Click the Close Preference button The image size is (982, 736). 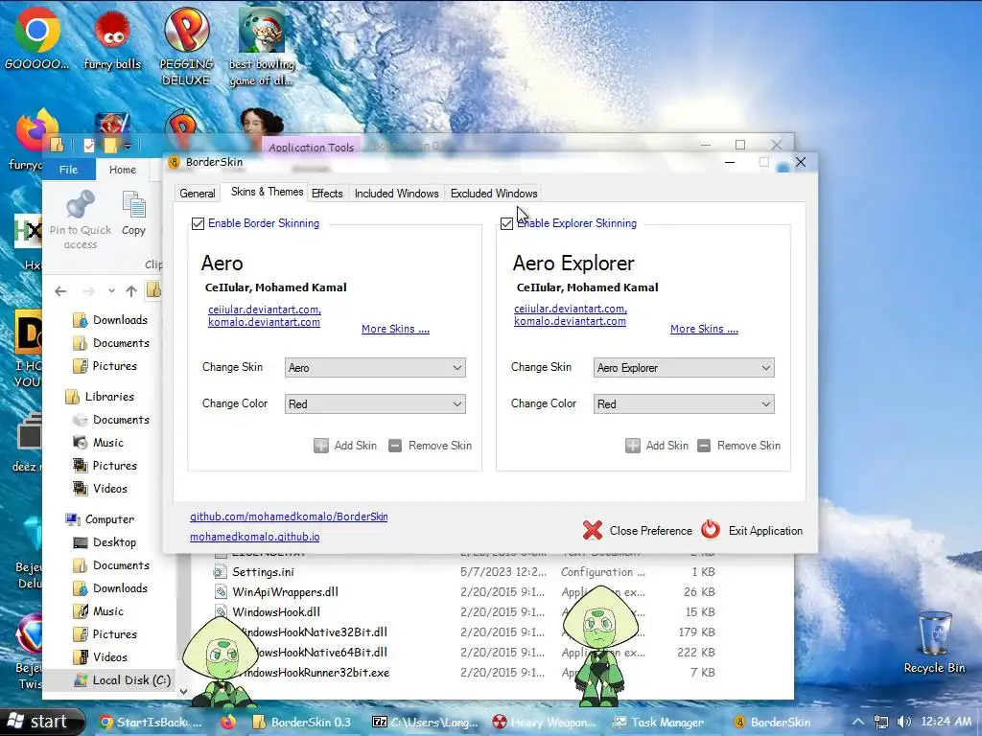(638, 531)
